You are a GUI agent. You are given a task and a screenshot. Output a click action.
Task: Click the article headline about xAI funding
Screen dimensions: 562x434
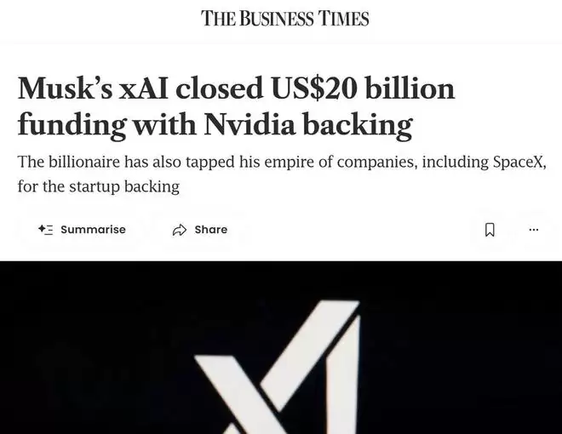236,107
